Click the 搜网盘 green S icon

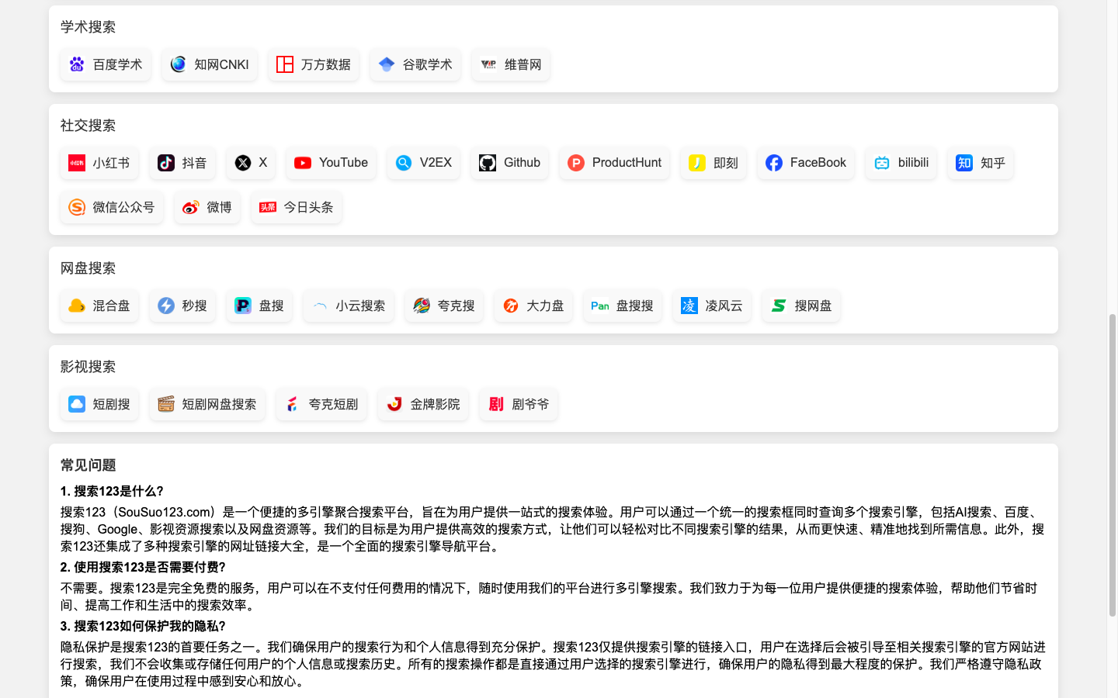click(779, 306)
